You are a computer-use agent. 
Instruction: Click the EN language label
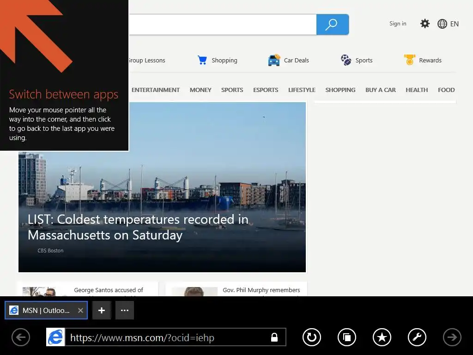[455, 24]
